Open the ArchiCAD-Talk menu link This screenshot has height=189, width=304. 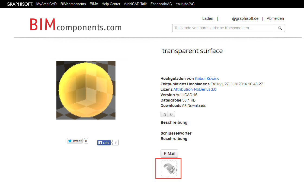point(135,4)
